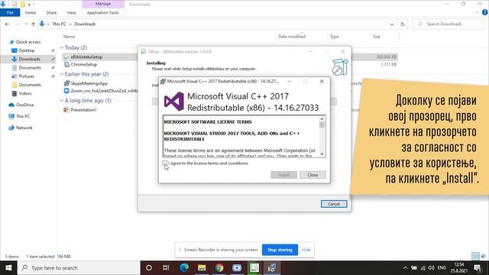Viewport: 489px width, 275px height.
Task: Open the volume control in tray
Action: (x=431, y=268)
